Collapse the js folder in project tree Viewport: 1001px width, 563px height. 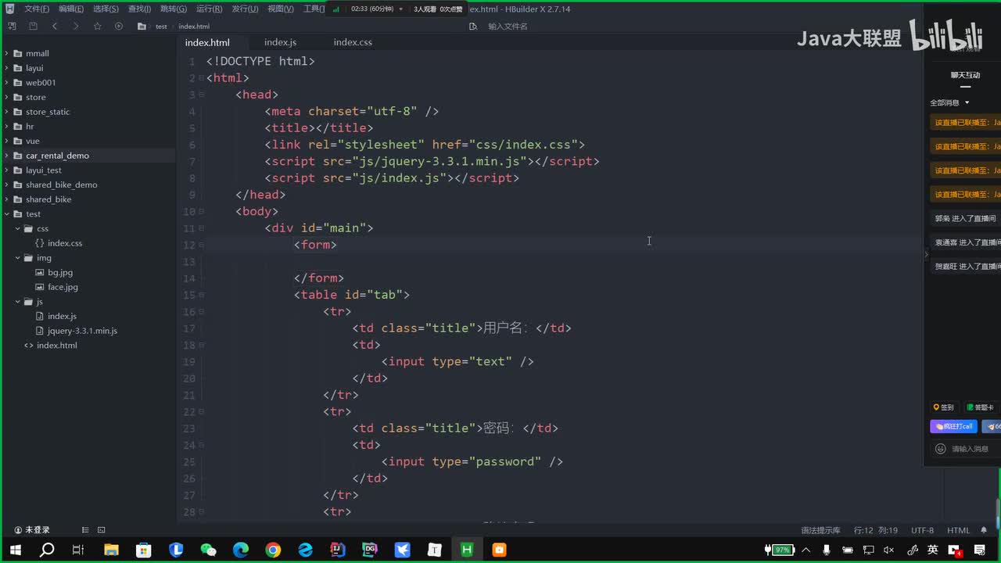coord(18,302)
